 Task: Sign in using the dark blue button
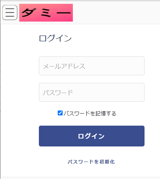[x=92, y=136]
